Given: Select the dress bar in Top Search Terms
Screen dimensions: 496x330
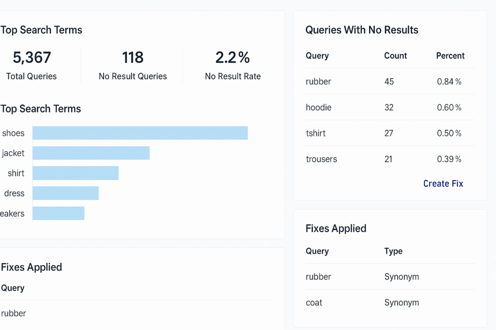Looking at the screenshot, I should coord(65,193).
